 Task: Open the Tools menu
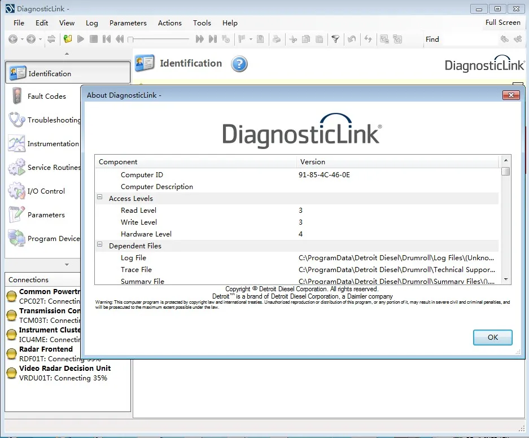(202, 23)
